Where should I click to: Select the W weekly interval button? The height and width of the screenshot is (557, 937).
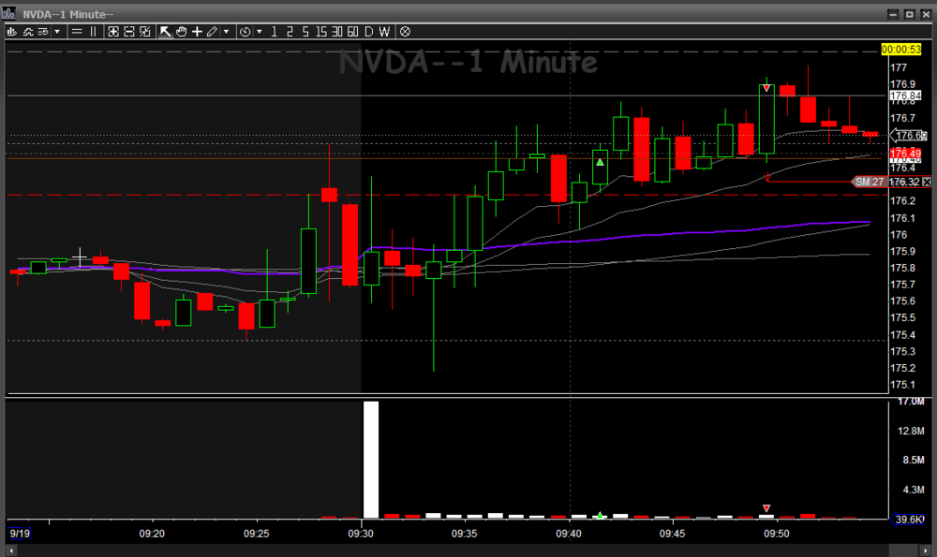click(384, 31)
